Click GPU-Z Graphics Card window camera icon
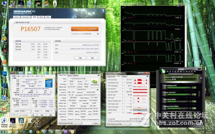215x134 pixels. tap(98, 75)
